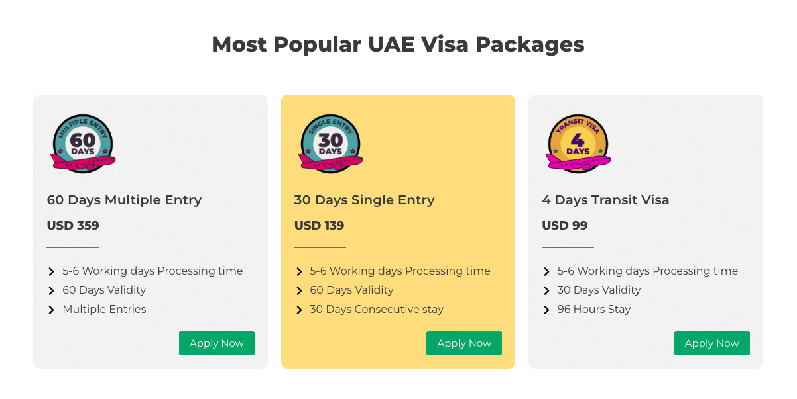
Task: Click the 4 Days Transit Visa badge icon
Action: [578, 144]
